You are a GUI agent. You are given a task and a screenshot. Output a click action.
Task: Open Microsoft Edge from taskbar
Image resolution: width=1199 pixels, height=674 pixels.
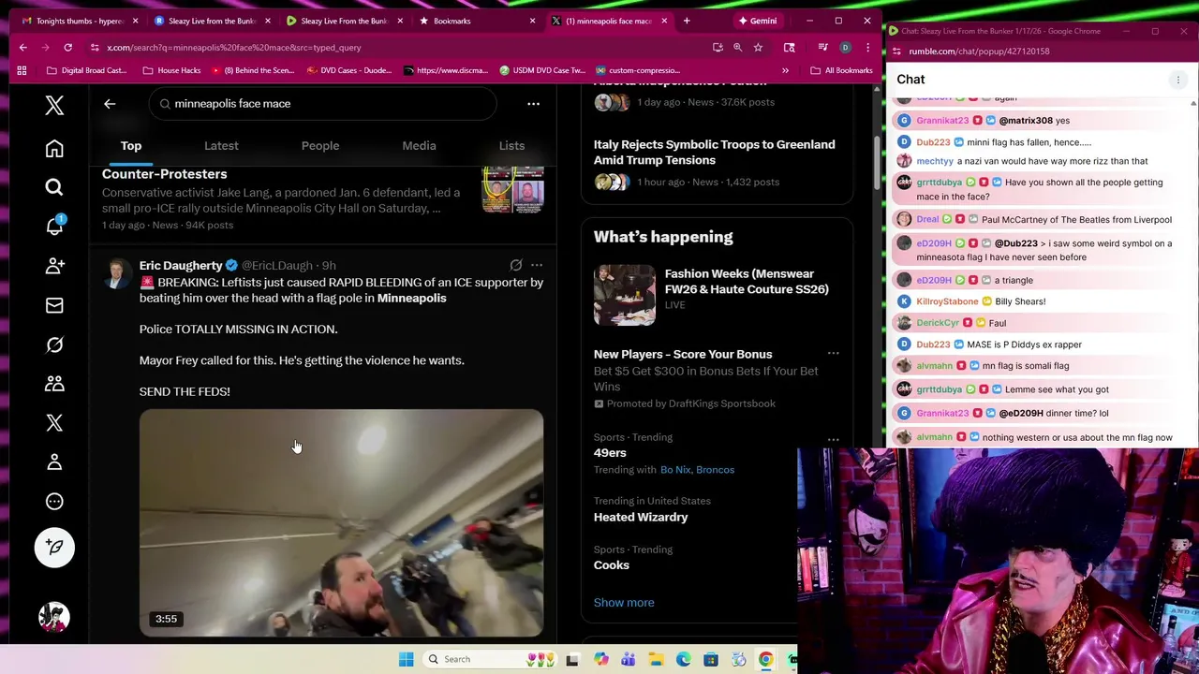pos(683,659)
